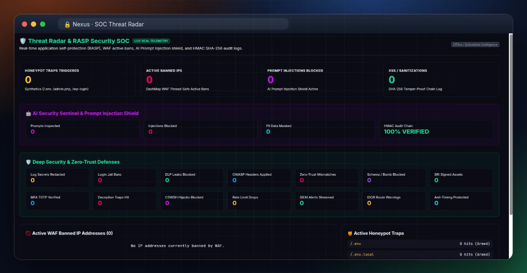
Task: Open the Prompt Injections Blocked card
Action: (x=320, y=80)
